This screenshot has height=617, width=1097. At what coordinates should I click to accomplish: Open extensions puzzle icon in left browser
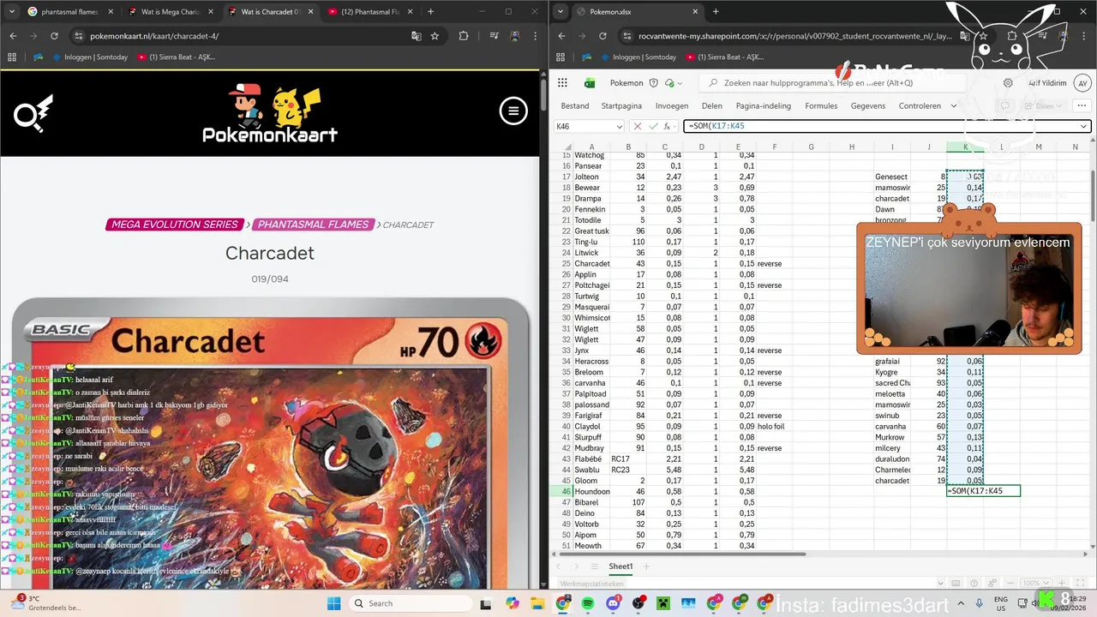(464, 36)
